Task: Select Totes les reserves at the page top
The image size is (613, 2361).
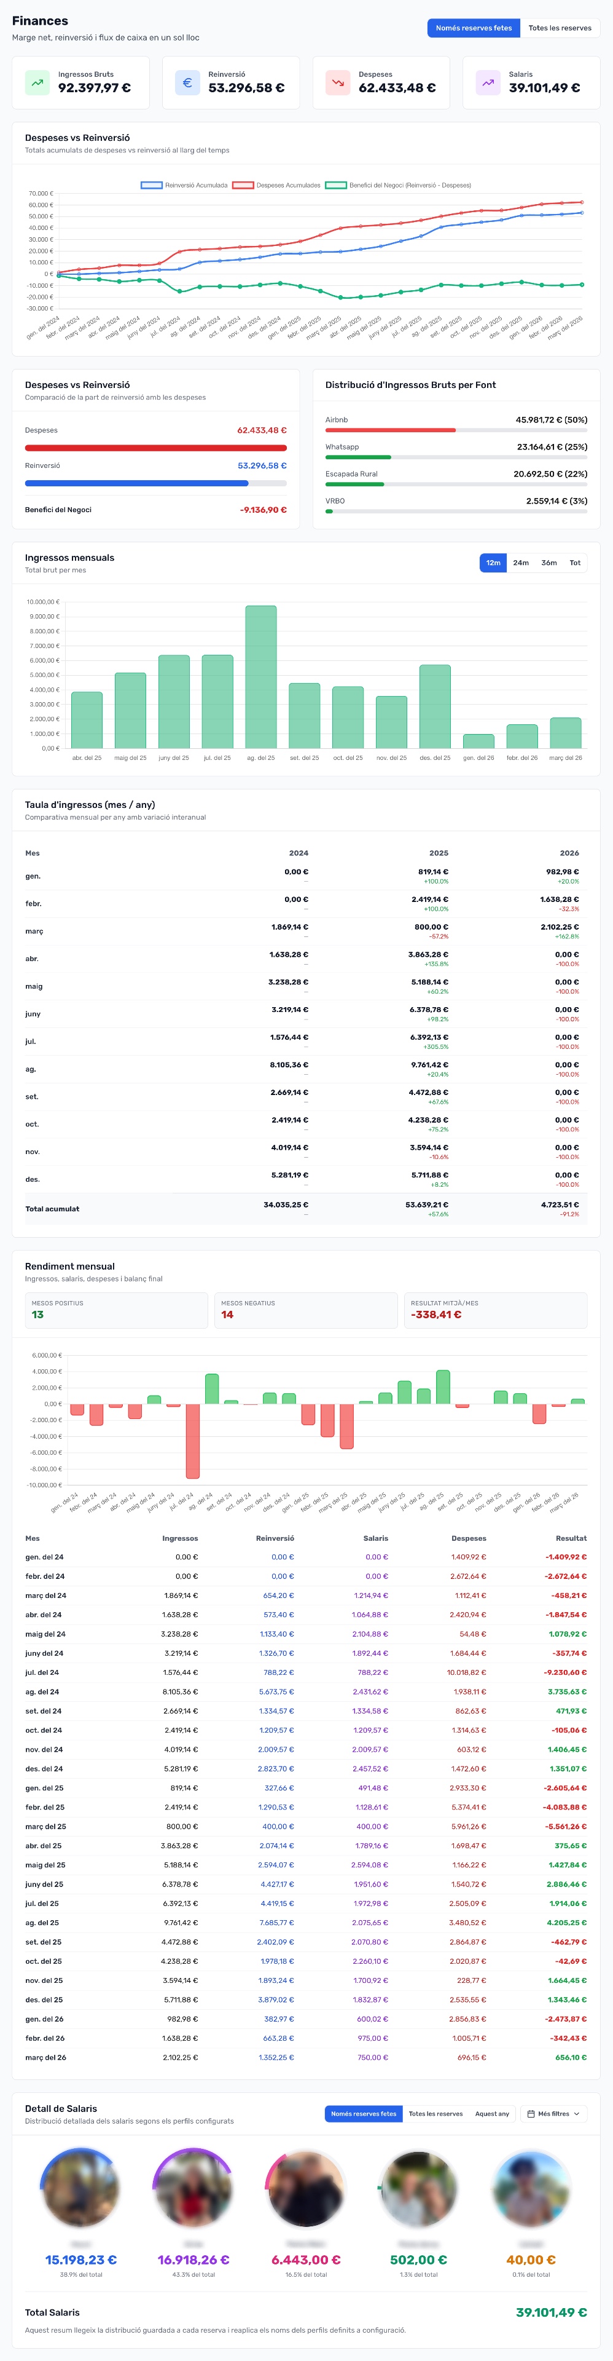Action: coord(559,28)
